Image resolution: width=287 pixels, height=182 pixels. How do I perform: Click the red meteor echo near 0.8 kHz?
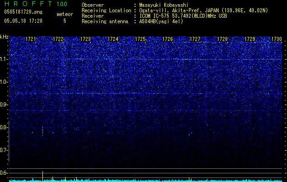point(42,131)
